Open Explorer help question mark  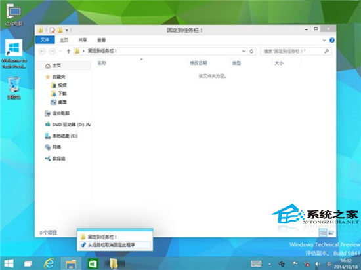[331, 40]
